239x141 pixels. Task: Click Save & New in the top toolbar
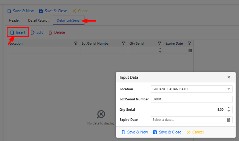tap(20, 11)
